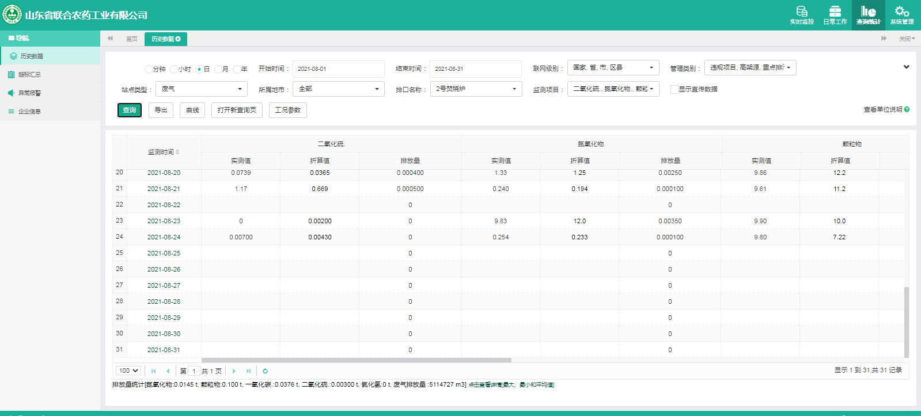This screenshot has width=921, height=416.
Task: Click the 查询统计 statistics chart icon
Action: pos(868,12)
